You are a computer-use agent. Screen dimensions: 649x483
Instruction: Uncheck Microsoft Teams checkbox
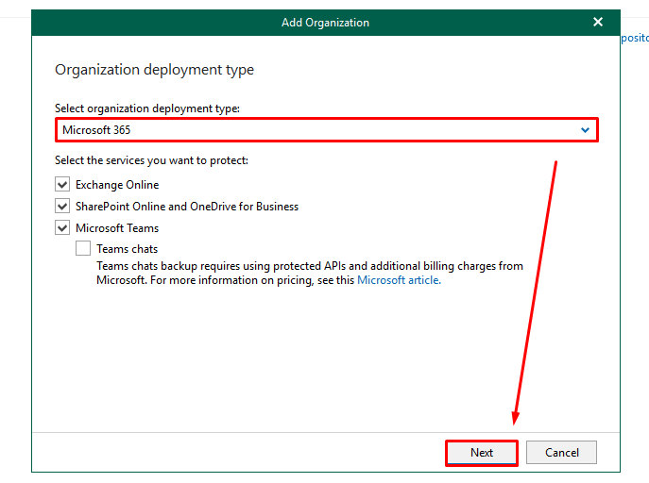tap(62, 227)
